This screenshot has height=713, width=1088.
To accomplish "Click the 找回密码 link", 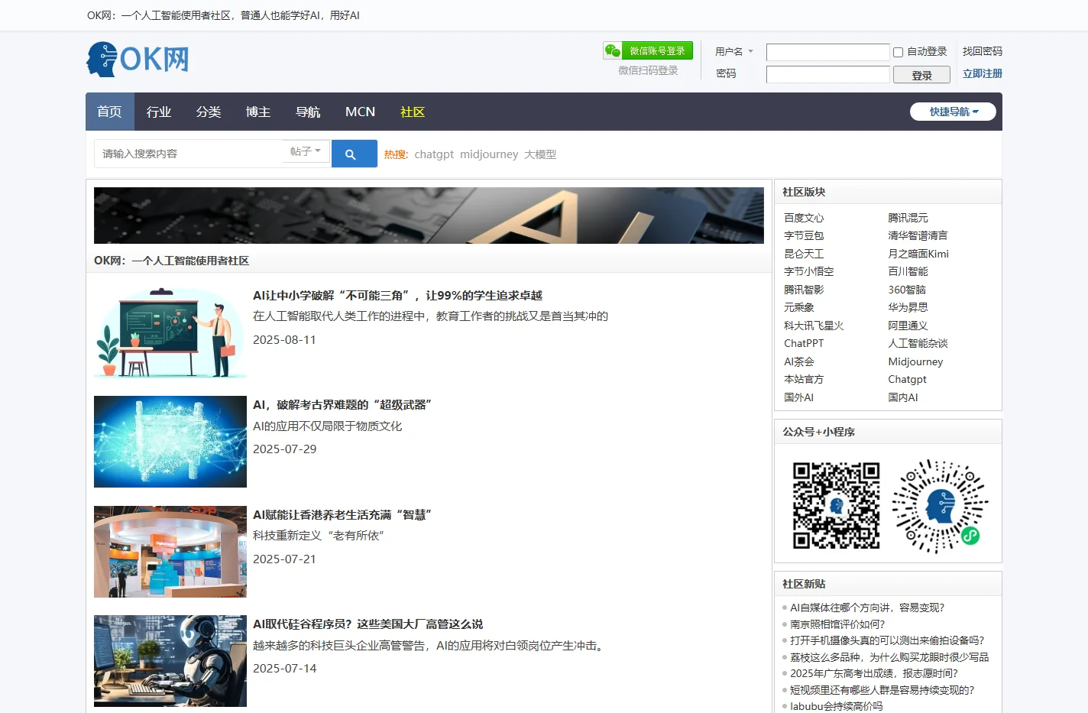I will pos(983,51).
